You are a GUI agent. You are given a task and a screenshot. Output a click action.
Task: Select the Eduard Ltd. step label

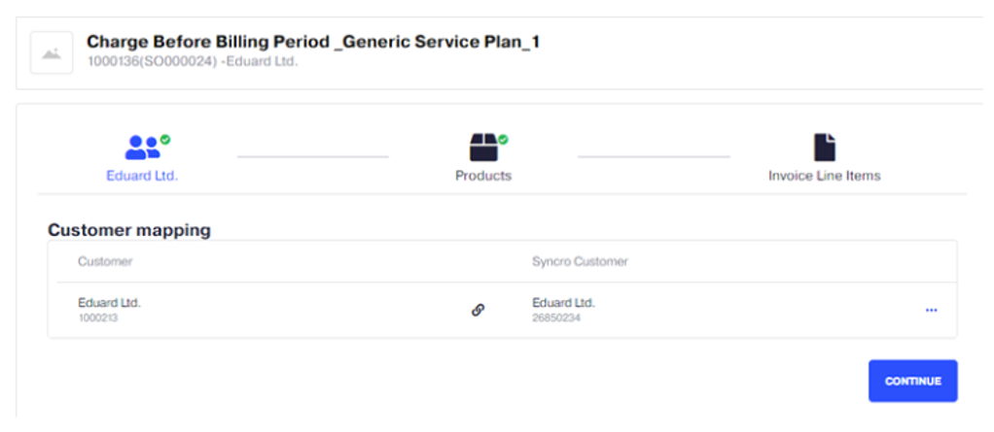coord(142,176)
